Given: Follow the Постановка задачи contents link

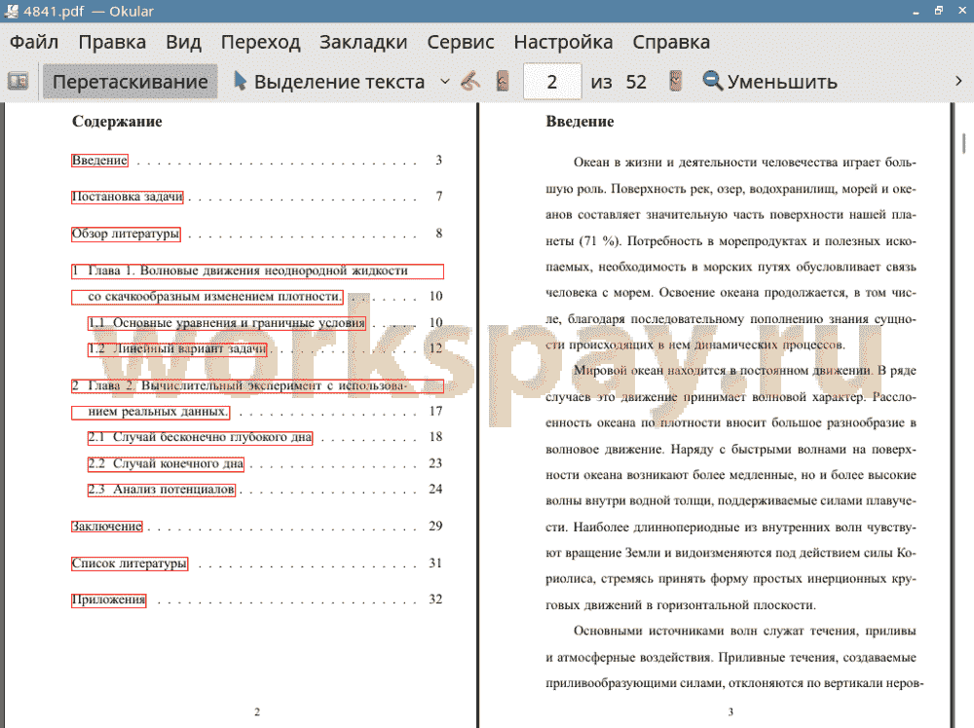Looking at the screenshot, I should pyautogui.click(x=128, y=198).
